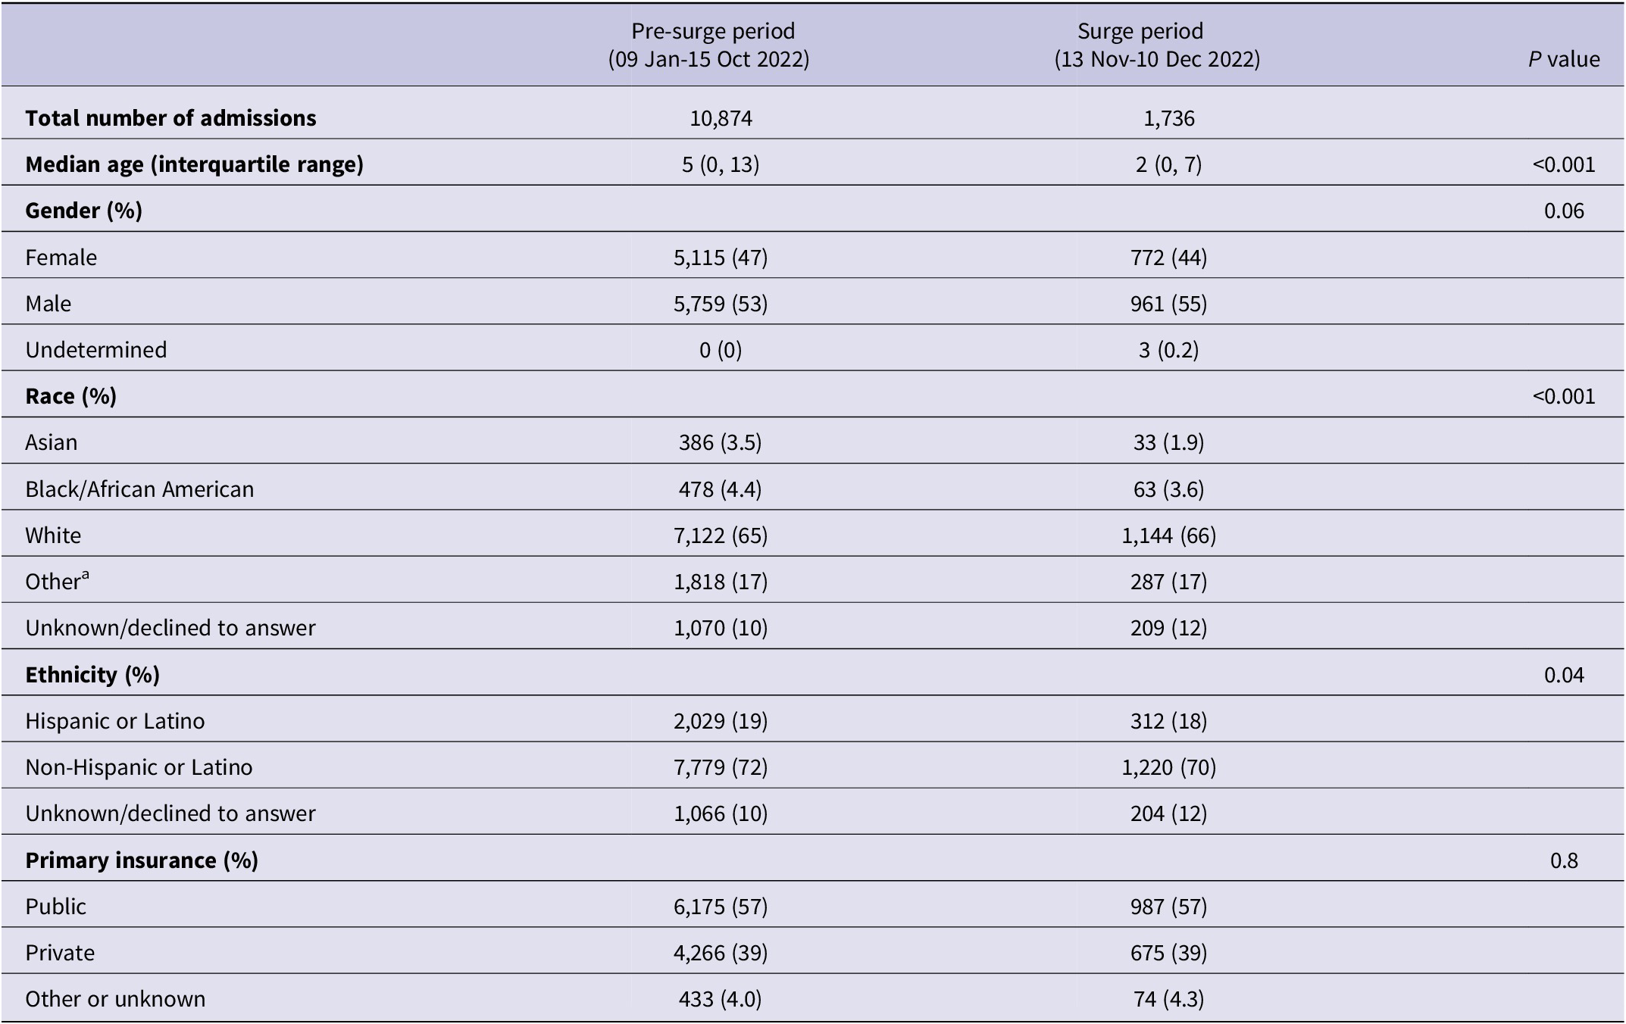The image size is (1626, 1024).
Task: Select the Median age row label
Action: click(194, 164)
